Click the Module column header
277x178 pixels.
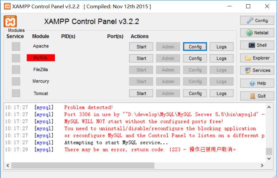[41, 36]
